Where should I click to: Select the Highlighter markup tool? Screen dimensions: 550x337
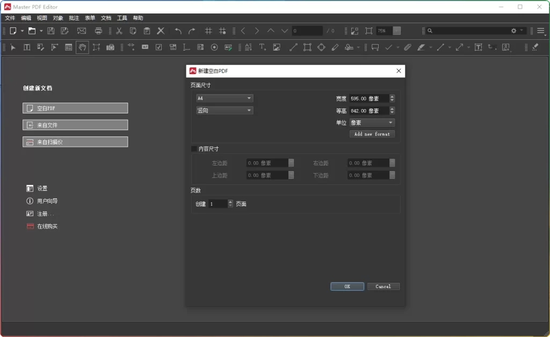click(x=421, y=47)
